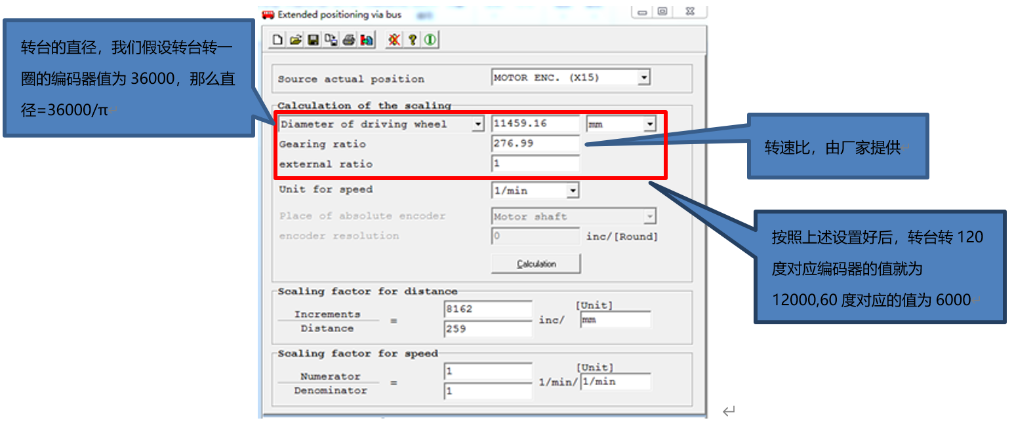This screenshot has width=1014, height=431.
Task: Expand the Diameter of driving wheel dropdown
Action: click(478, 124)
